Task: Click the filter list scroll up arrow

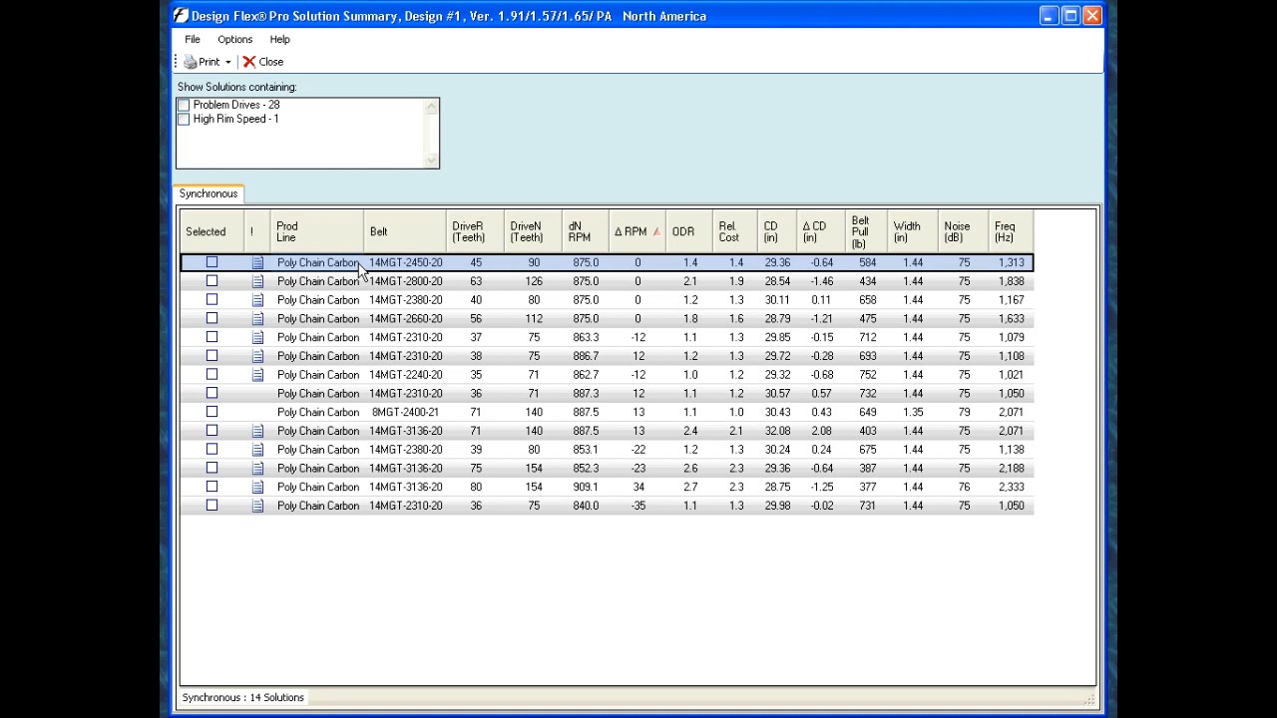Action: (x=431, y=106)
